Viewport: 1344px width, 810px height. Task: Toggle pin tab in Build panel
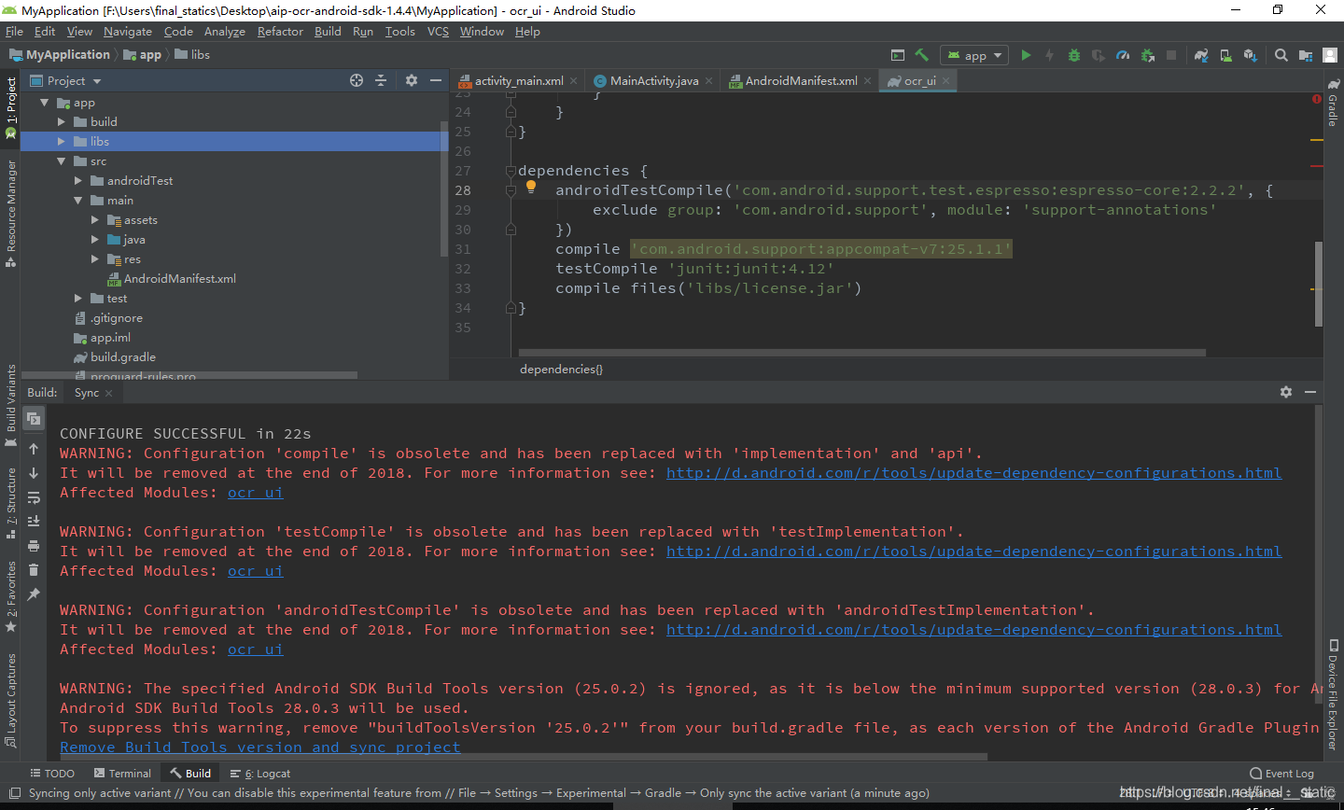(34, 594)
